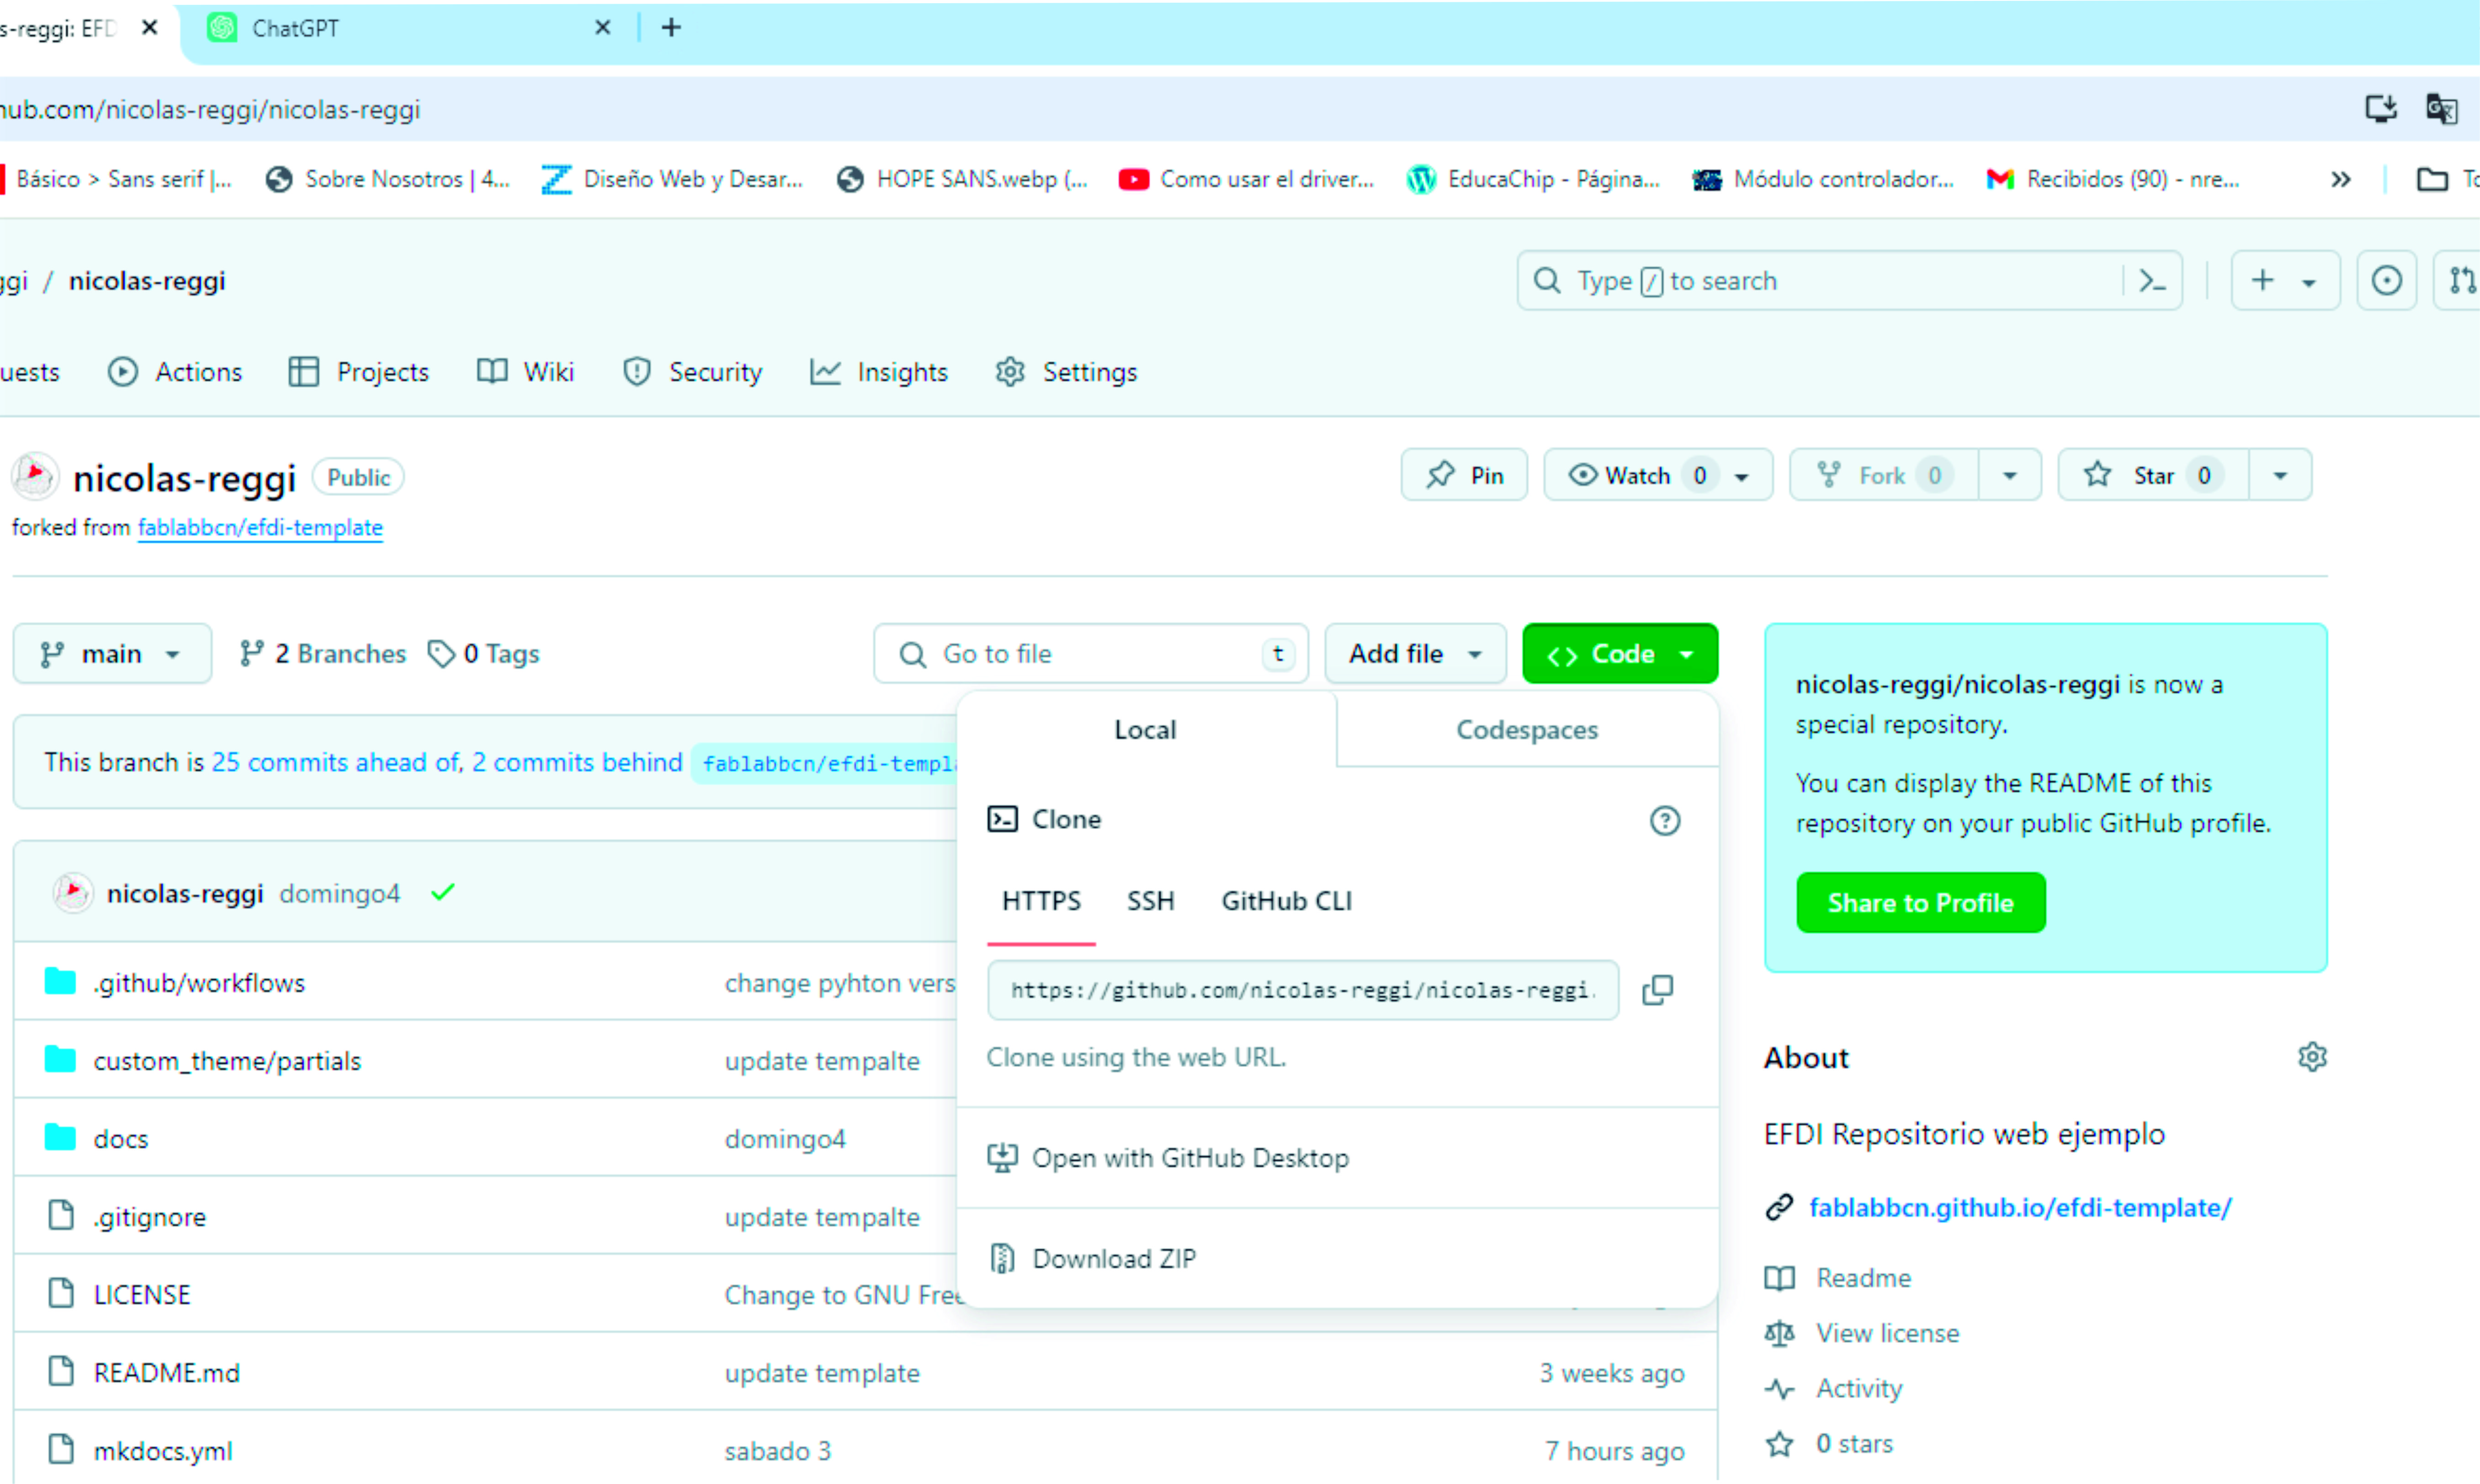Pin the repository with the Pin button
The width and height of the screenshot is (2480, 1484).
point(1465,476)
